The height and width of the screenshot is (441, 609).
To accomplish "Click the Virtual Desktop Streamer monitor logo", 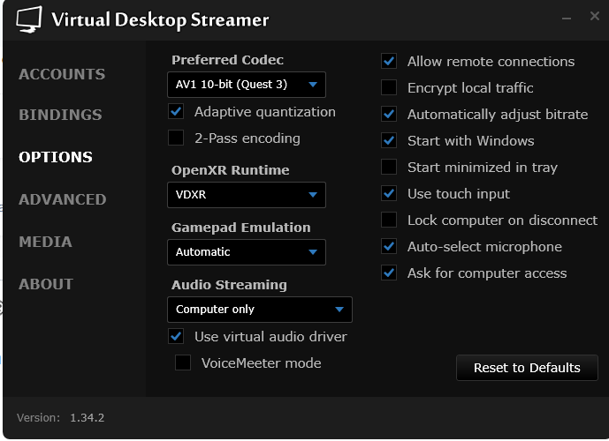I will [x=29, y=19].
